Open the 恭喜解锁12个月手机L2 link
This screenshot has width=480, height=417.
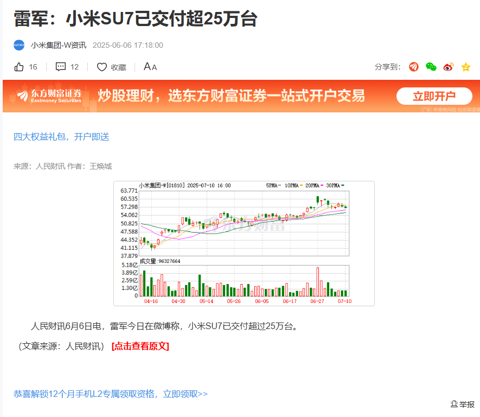(111, 394)
